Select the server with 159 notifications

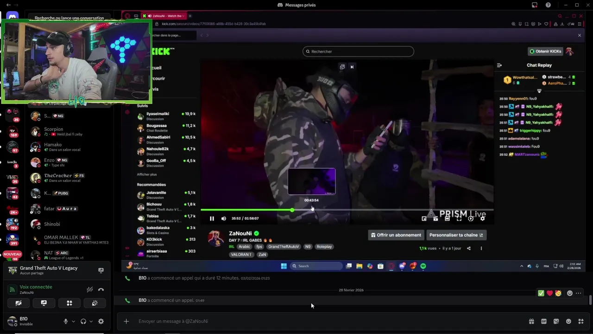[13, 131]
